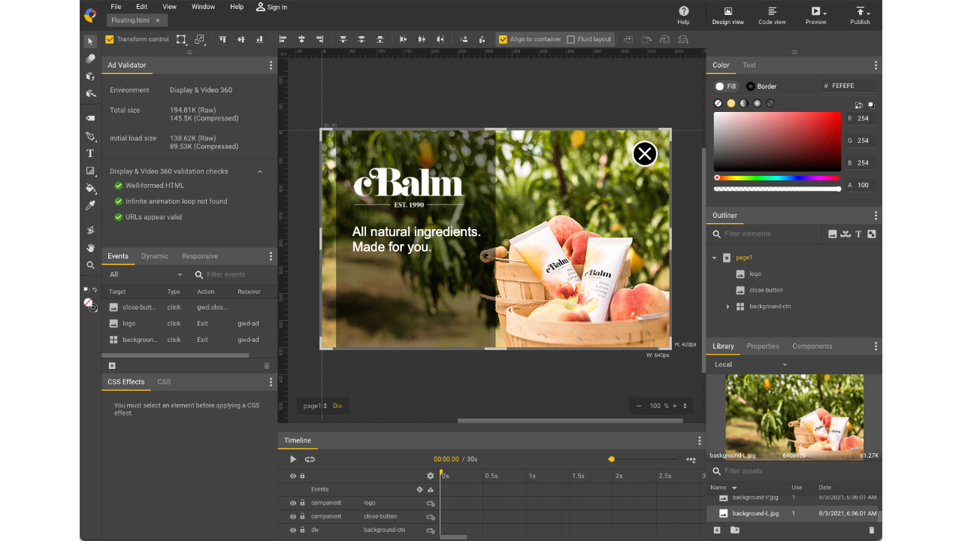
Task: Open the File menu
Action: [x=116, y=7]
